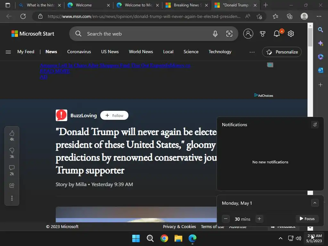Open Microsoft Rewards trophy icon
The image size is (328, 246).
click(263, 34)
